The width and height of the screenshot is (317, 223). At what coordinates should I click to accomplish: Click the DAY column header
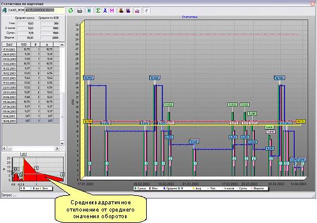[x=9, y=45]
